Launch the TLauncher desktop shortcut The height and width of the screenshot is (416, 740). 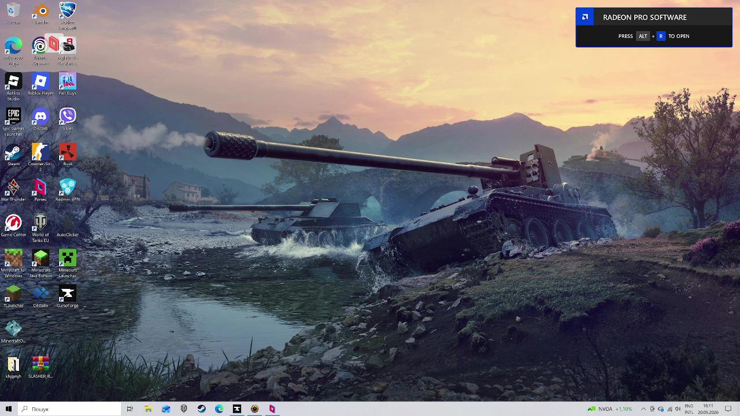pyautogui.click(x=13, y=296)
